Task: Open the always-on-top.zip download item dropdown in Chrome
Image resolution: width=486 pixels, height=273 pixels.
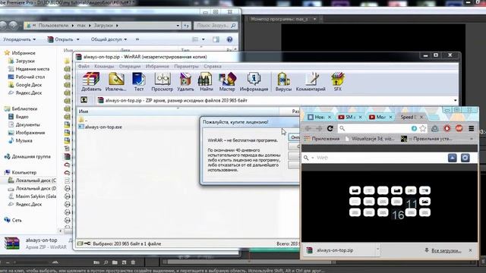Action: (377, 249)
